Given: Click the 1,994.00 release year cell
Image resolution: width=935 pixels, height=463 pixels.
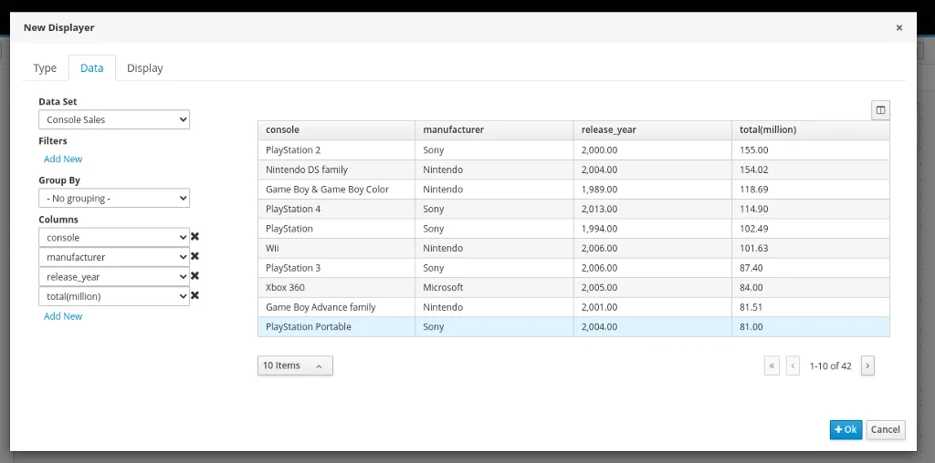Looking at the screenshot, I should coord(652,229).
